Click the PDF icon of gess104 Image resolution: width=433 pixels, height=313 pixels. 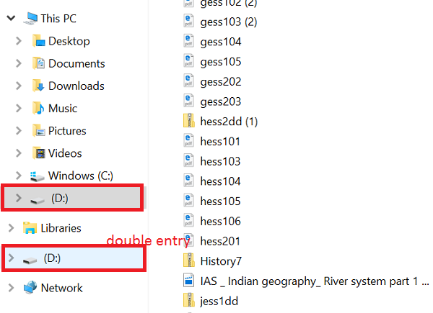pos(188,41)
